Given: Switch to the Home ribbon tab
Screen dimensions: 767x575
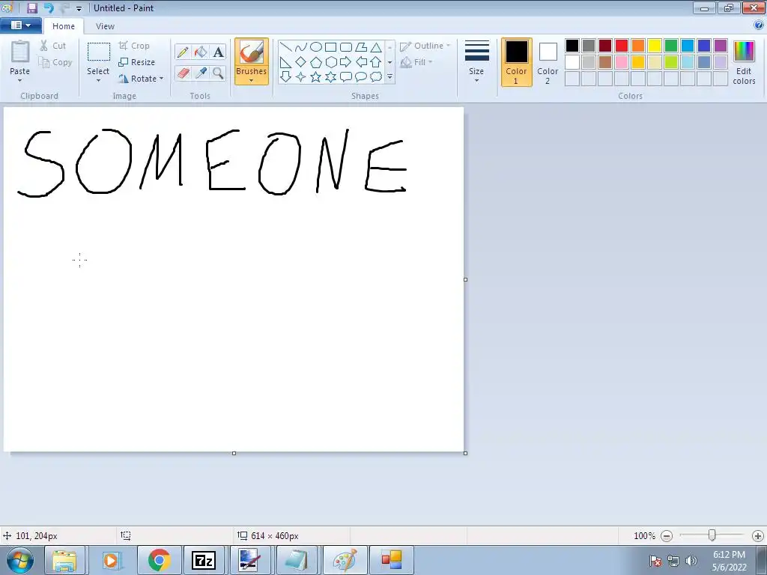Looking at the screenshot, I should (64, 26).
